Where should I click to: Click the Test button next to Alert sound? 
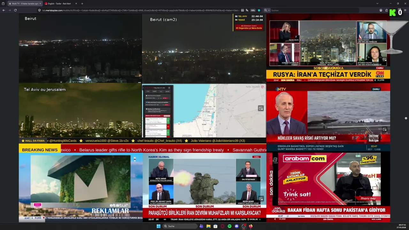(165, 98)
